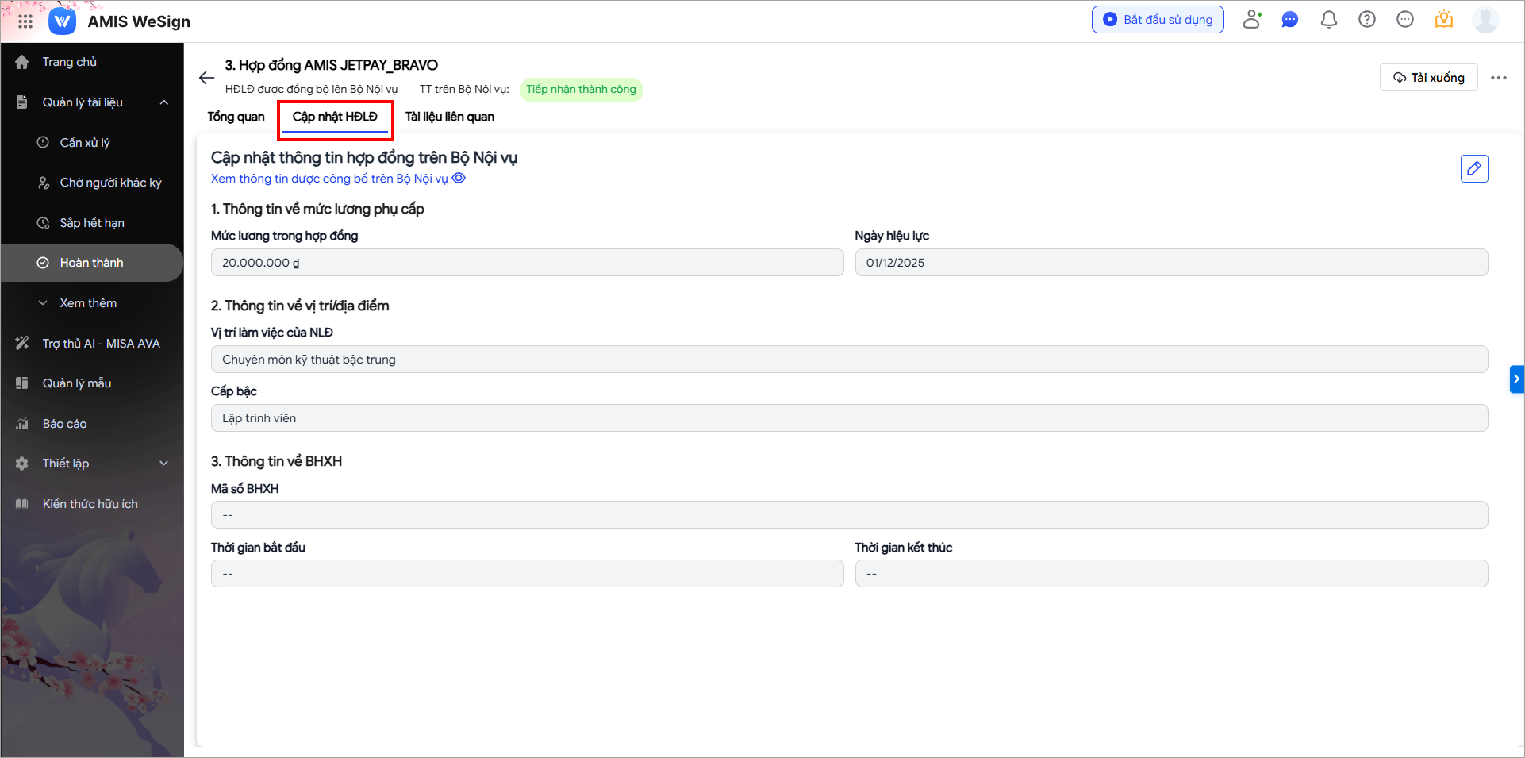
Task: Click the pencil edit icon
Action: coord(1473,168)
